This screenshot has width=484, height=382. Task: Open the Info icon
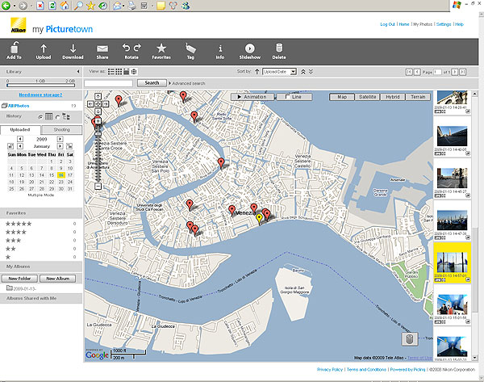tap(220, 49)
